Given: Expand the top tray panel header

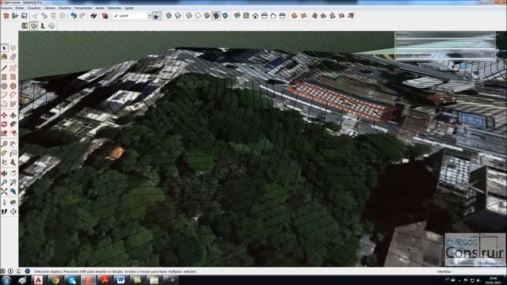Looking at the screenshot, I should pos(445,35).
